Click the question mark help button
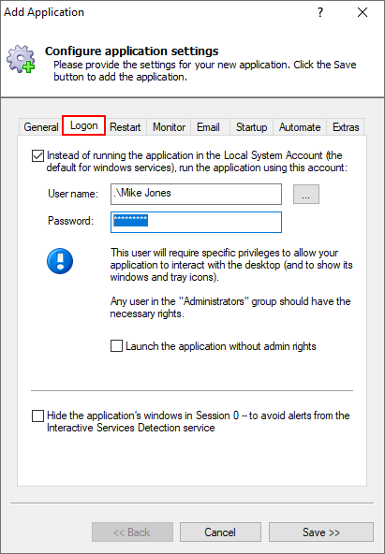 pyautogui.click(x=320, y=13)
